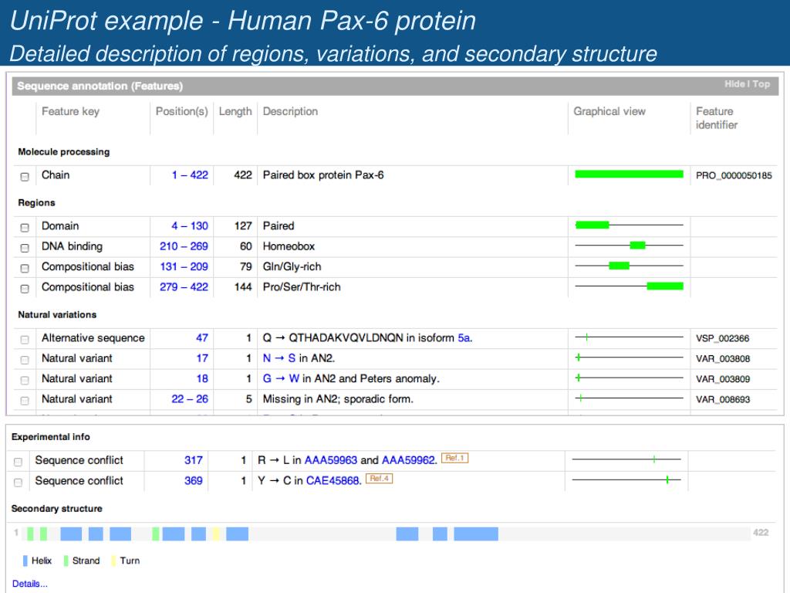Screen dimensions: 790x593
Task: Open the isoform 5a link
Action: (x=464, y=338)
